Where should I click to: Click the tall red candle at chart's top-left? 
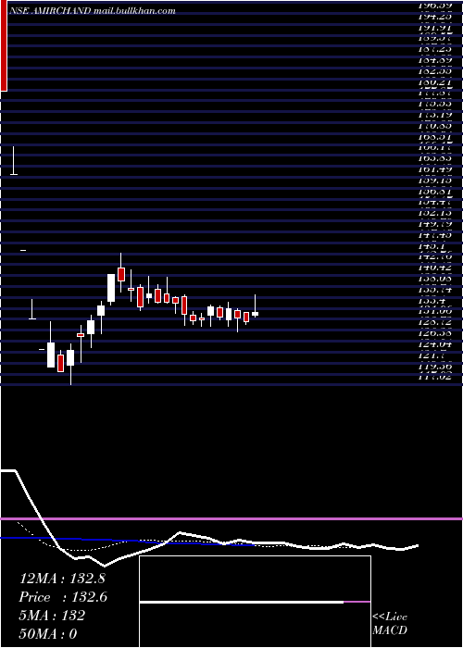coord(4,46)
